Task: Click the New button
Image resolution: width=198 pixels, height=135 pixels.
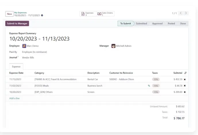Action: (x=9, y=14)
